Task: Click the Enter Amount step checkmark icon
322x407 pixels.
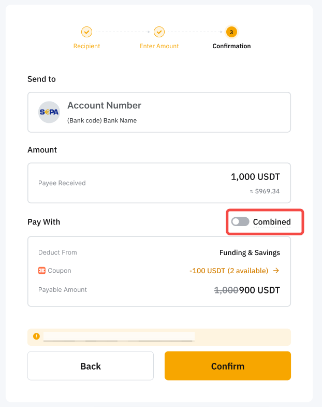Action: (159, 32)
